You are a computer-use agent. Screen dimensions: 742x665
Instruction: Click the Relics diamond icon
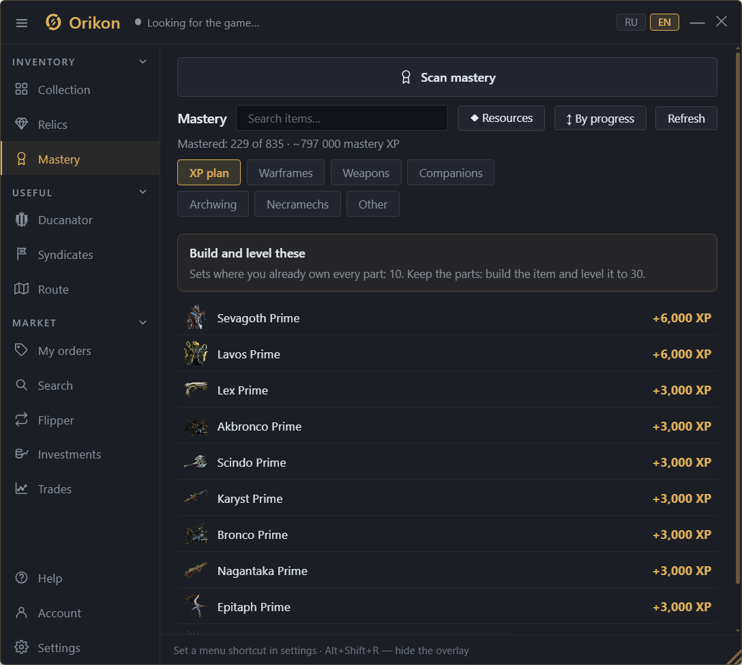coord(21,124)
